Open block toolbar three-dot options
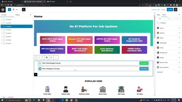Image resolution: width=182 pixels, height=102 pixels. tap(56, 58)
